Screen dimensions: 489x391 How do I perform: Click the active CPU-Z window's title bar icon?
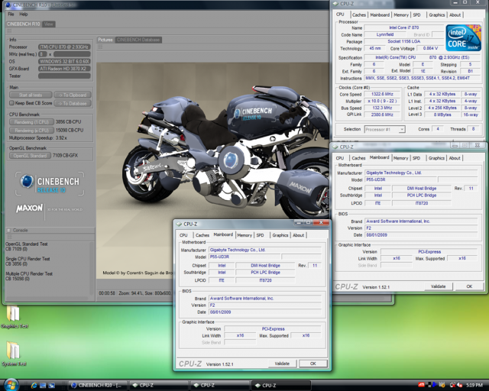click(179, 224)
